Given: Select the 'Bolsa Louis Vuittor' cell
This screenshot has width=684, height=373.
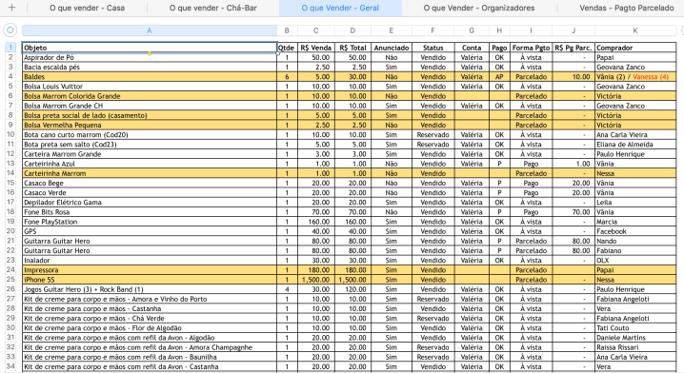Looking at the screenshot, I should [150, 87].
